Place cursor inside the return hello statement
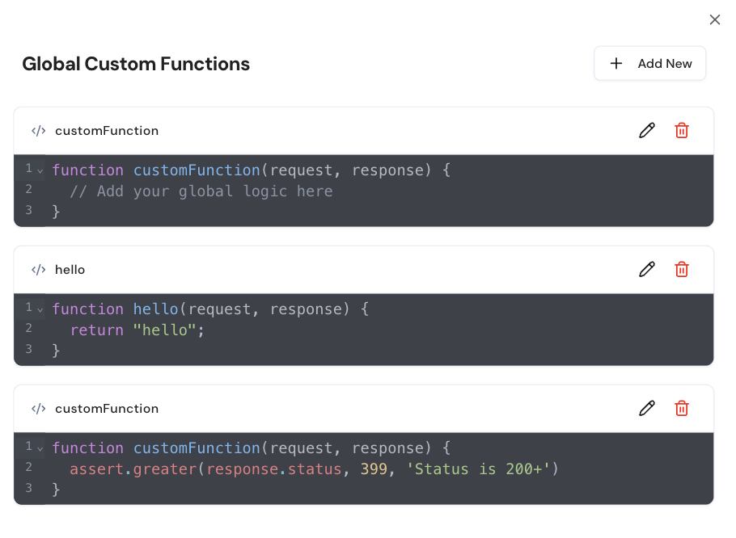This screenshot has width=736, height=538. (137, 330)
